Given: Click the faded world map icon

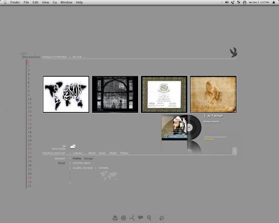Looking at the screenshot, I should coord(109,175).
